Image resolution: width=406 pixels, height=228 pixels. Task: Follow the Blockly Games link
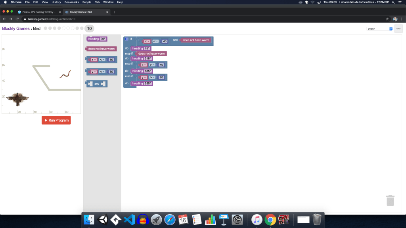[x=15, y=28]
